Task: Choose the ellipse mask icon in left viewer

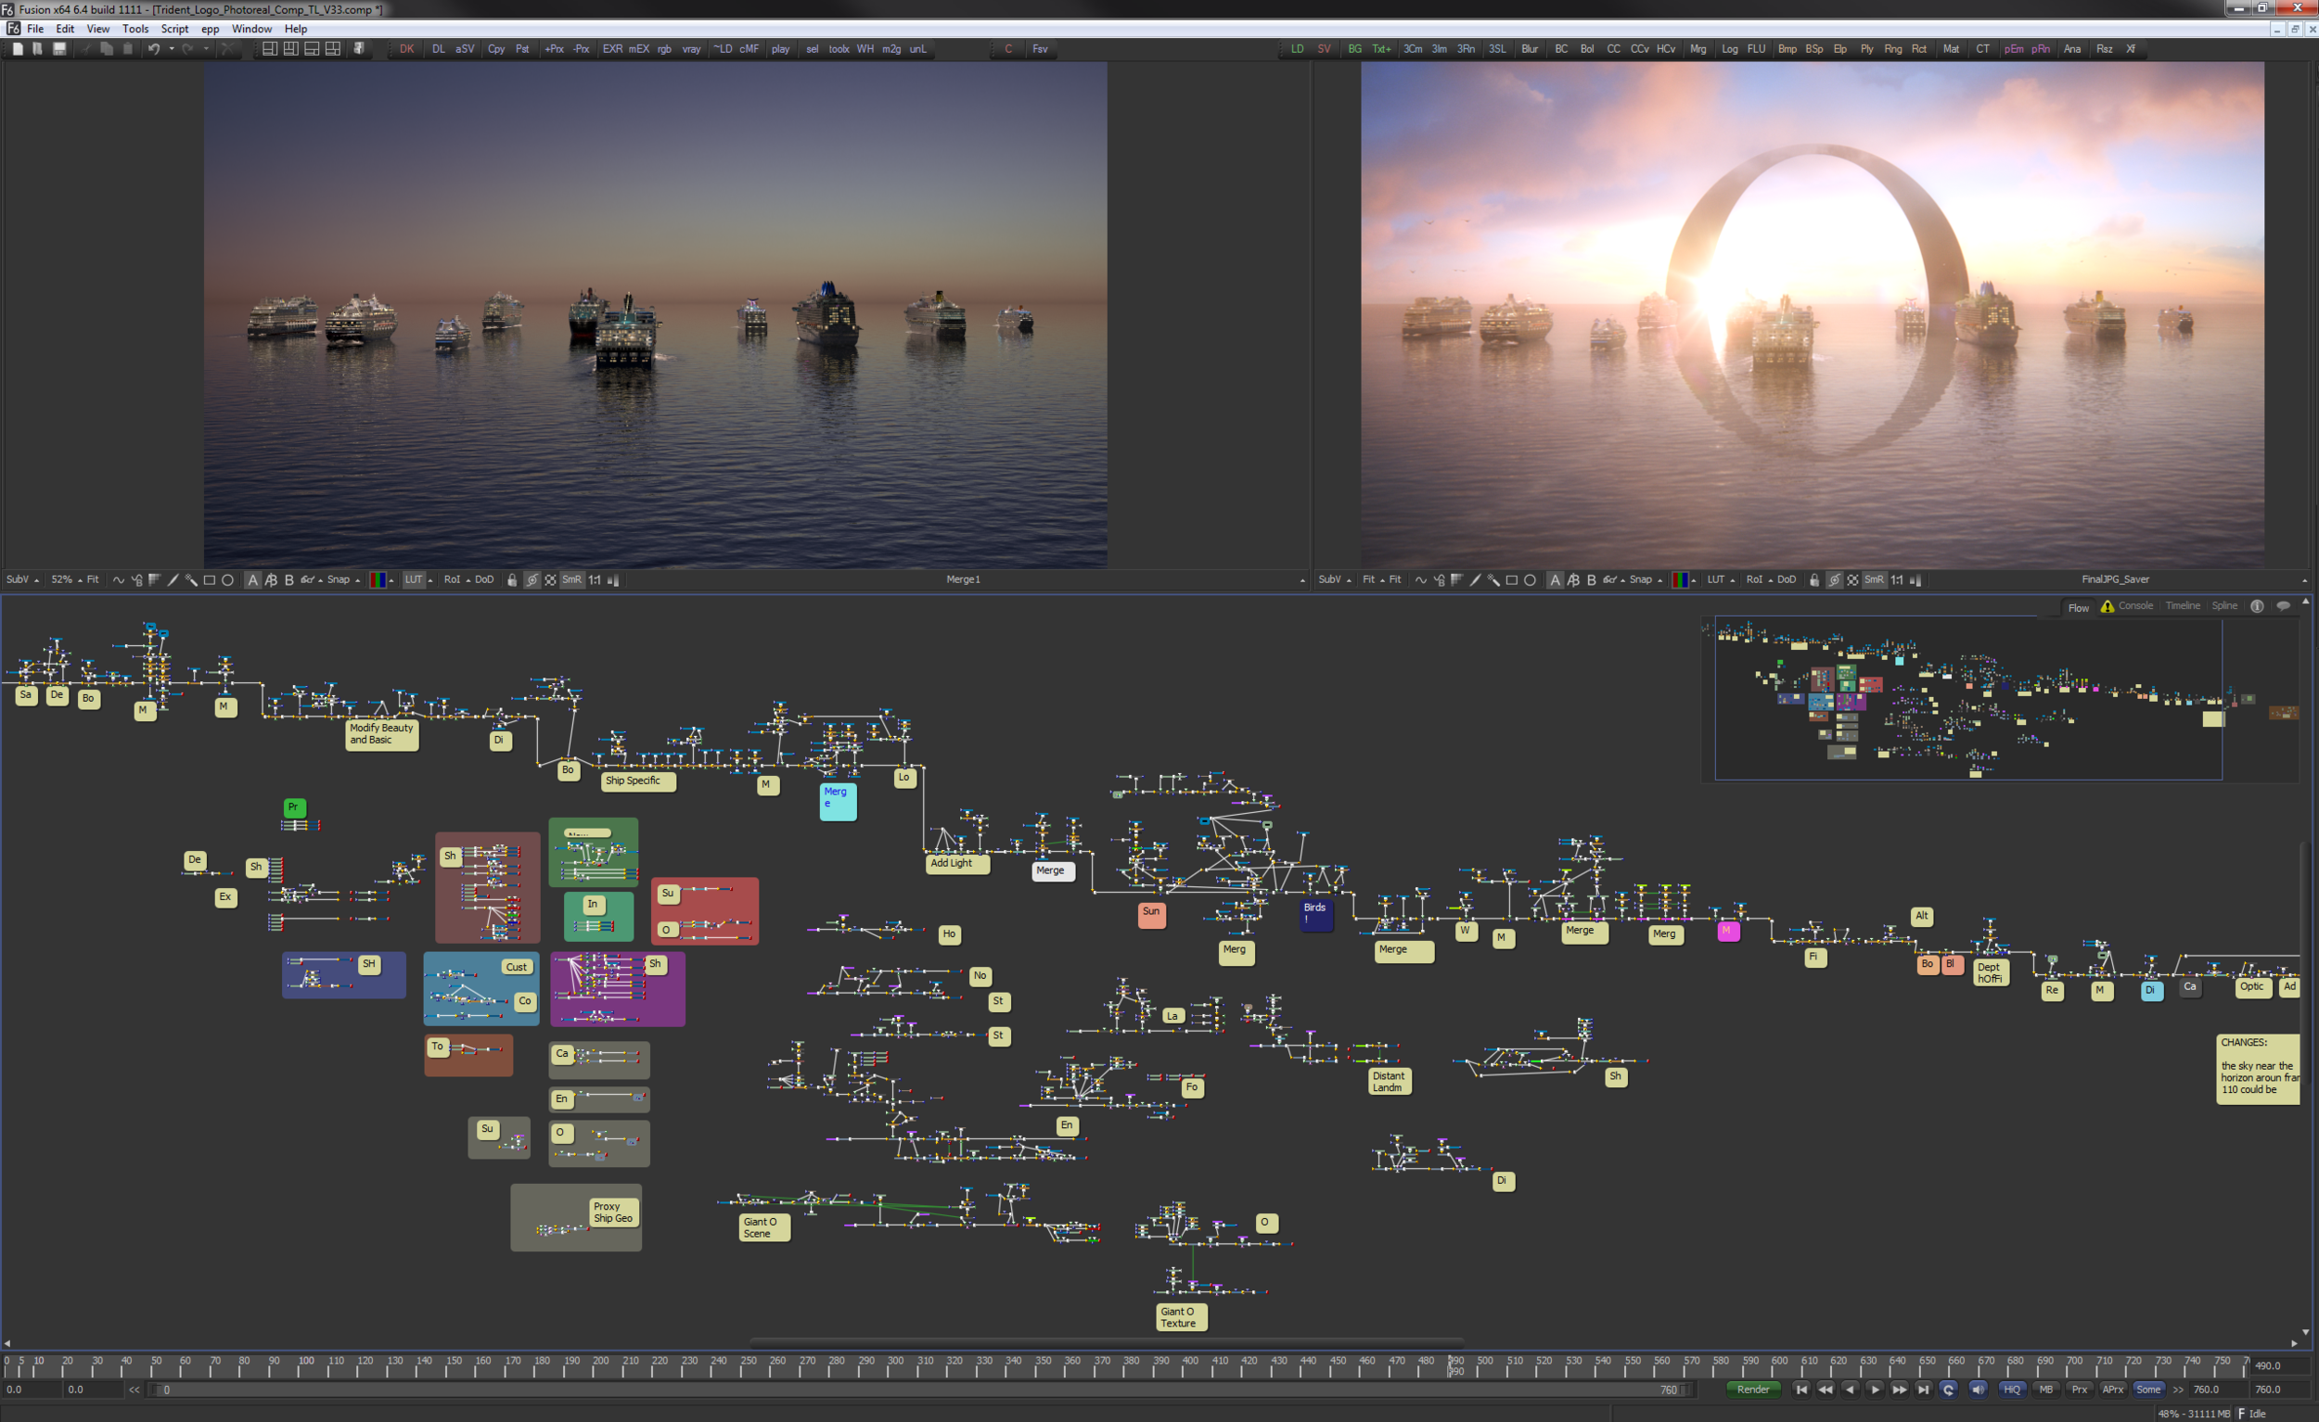Action: (x=228, y=580)
